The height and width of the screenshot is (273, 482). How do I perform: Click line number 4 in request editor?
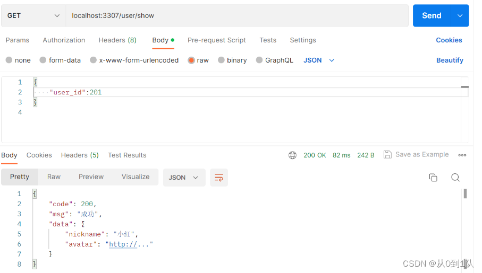[20, 112]
